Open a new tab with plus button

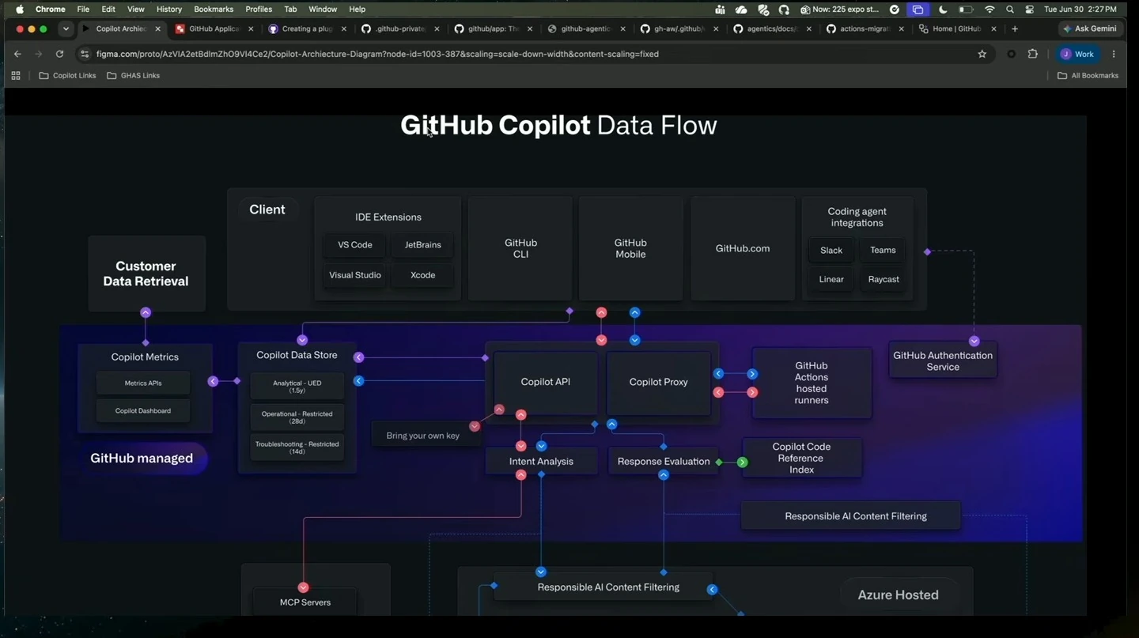[1015, 28]
